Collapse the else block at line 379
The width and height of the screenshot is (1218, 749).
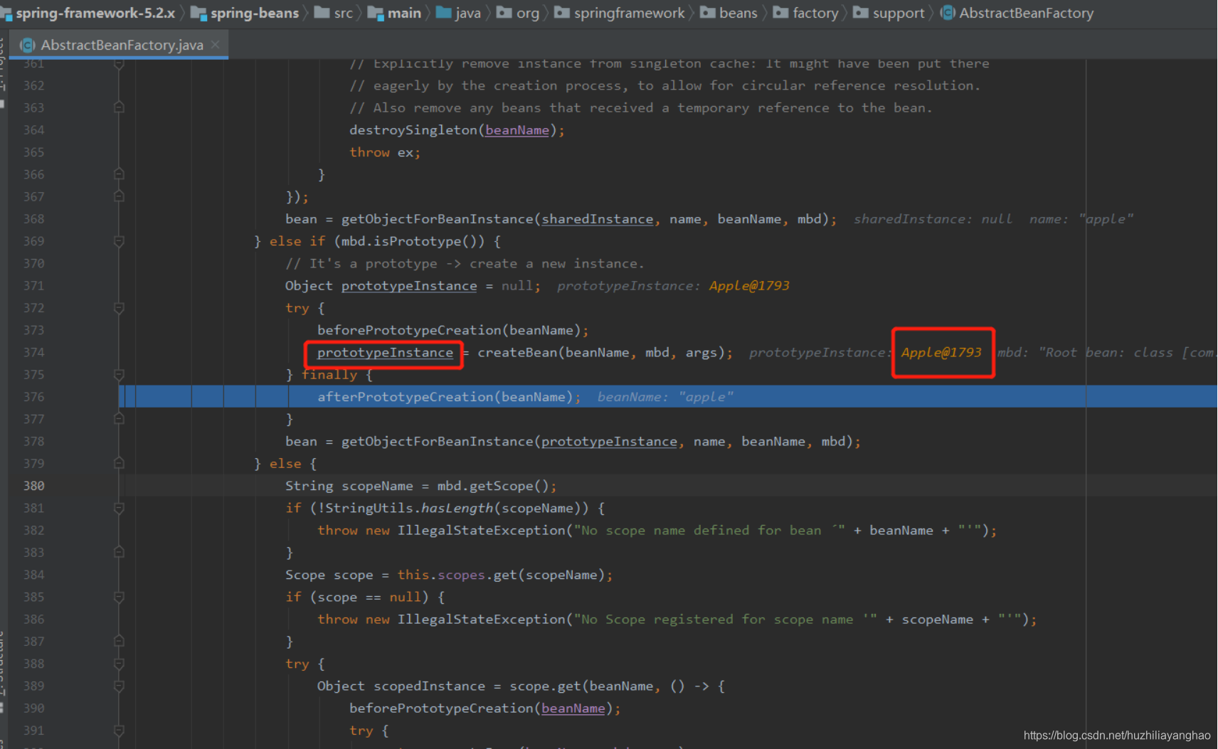pos(119,464)
